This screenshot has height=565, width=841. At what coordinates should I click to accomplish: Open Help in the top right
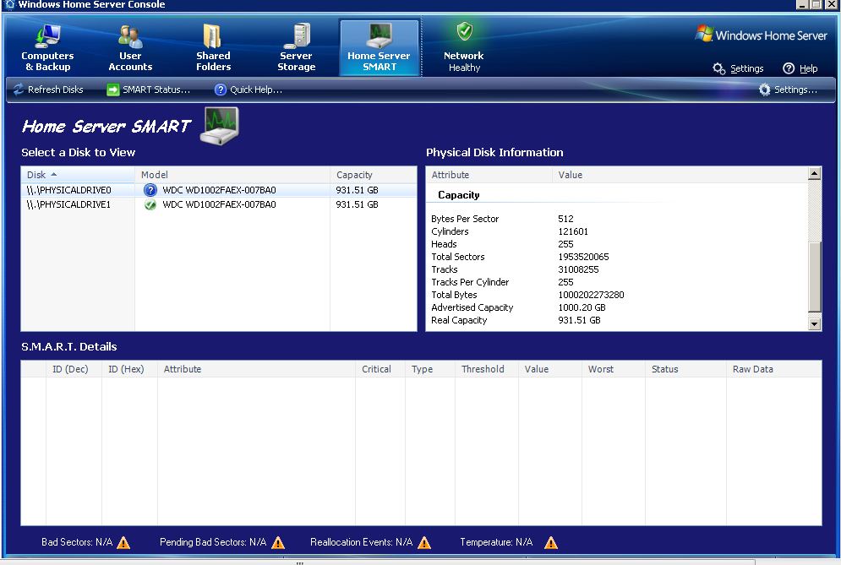[800, 68]
